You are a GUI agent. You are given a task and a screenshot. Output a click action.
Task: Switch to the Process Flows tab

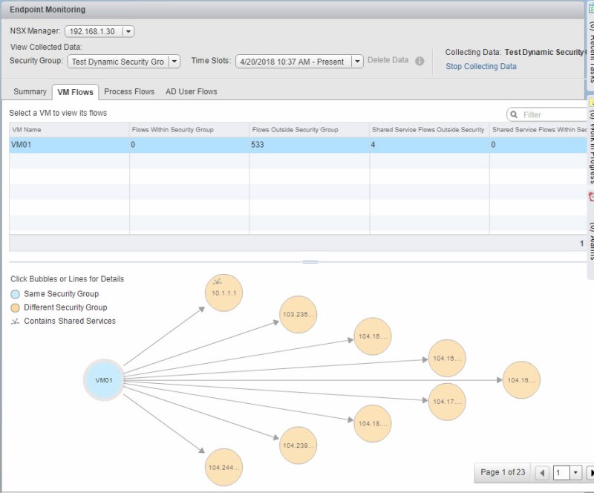point(129,92)
